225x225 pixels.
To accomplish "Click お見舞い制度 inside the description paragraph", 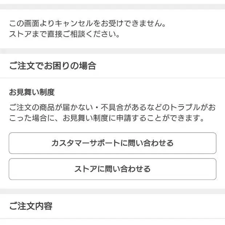I will (x=86, y=118).
